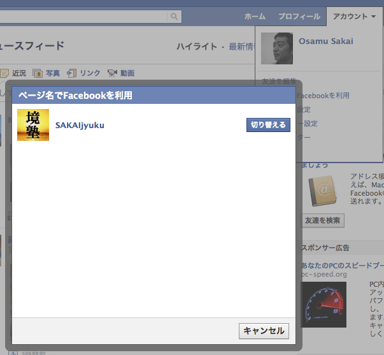Viewport: 384px width, 355px height.
Task: Click the 写真 text label
Action: [x=53, y=73]
